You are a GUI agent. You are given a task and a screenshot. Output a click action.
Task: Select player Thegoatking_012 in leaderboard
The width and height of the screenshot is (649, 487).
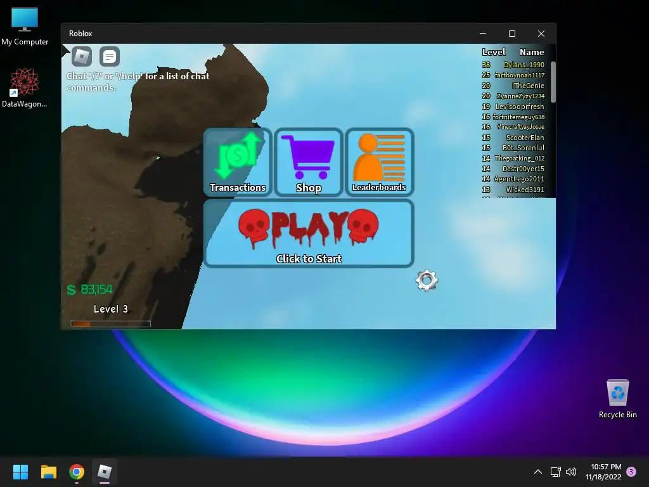520,158
